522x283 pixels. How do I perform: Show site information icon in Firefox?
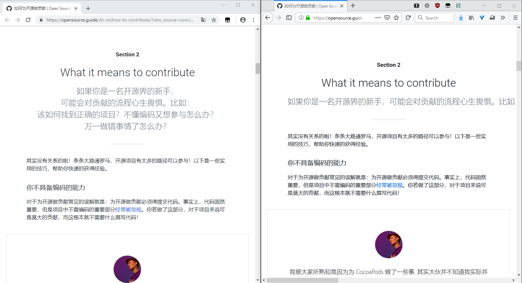click(301, 18)
